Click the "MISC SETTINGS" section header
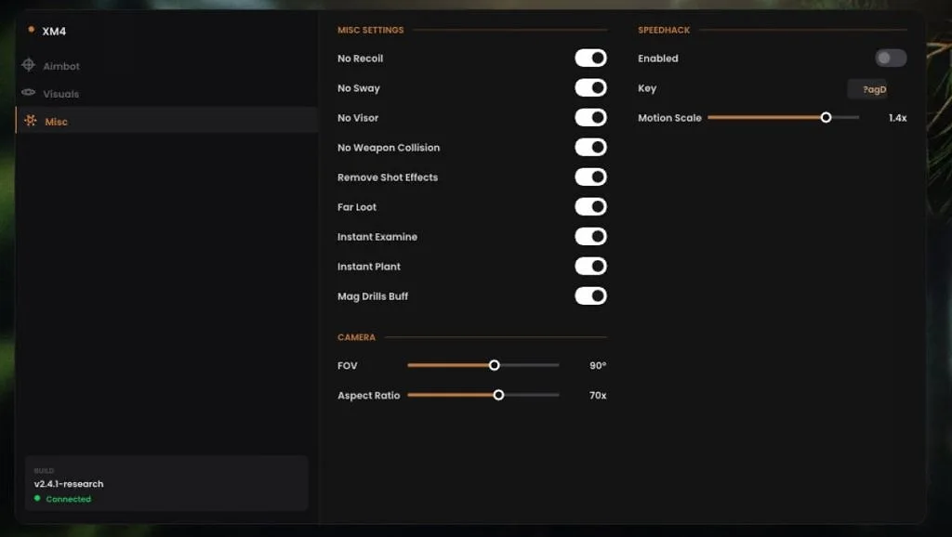 pyautogui.click(x=370, y=30)
